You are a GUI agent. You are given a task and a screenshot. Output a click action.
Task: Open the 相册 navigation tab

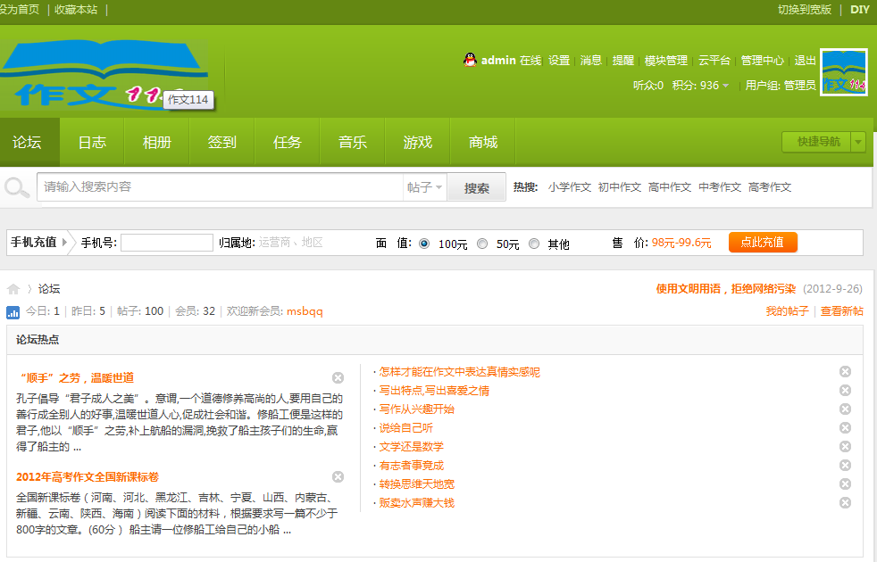coord(157,143)
